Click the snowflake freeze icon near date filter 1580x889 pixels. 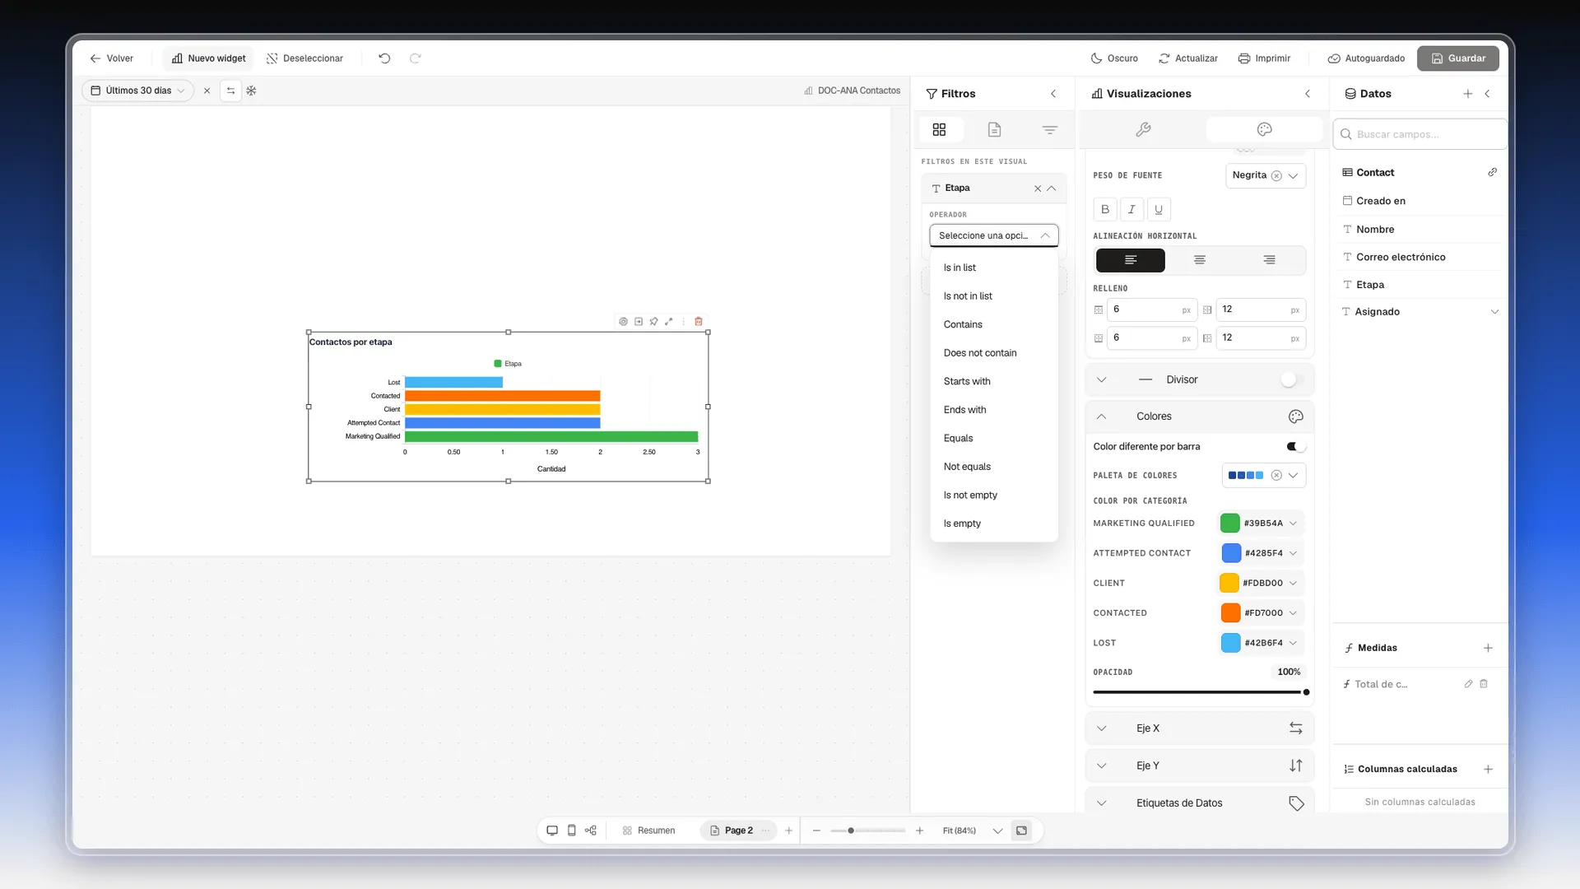(x=252, y=91)
